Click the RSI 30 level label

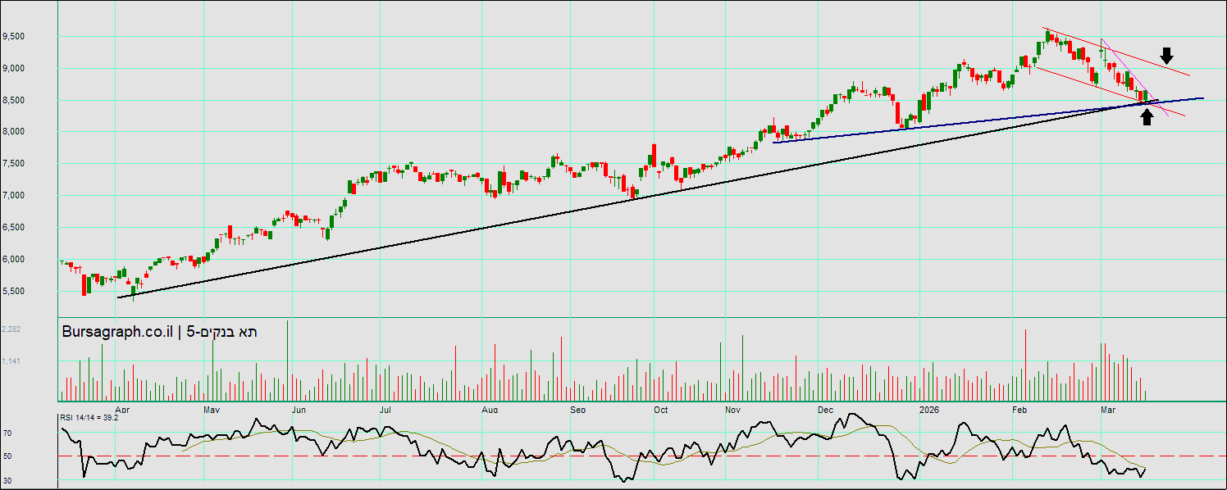7,480
